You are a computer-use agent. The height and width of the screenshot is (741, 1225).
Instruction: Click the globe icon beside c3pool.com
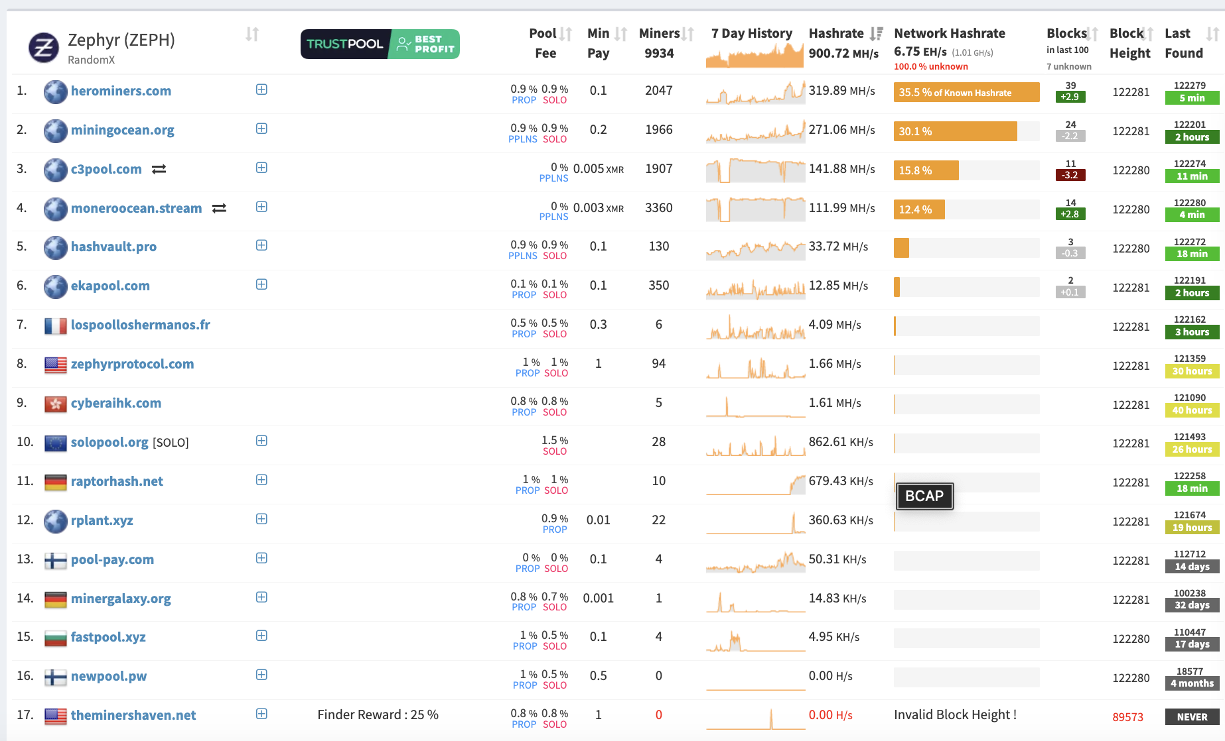coord(56,170)
